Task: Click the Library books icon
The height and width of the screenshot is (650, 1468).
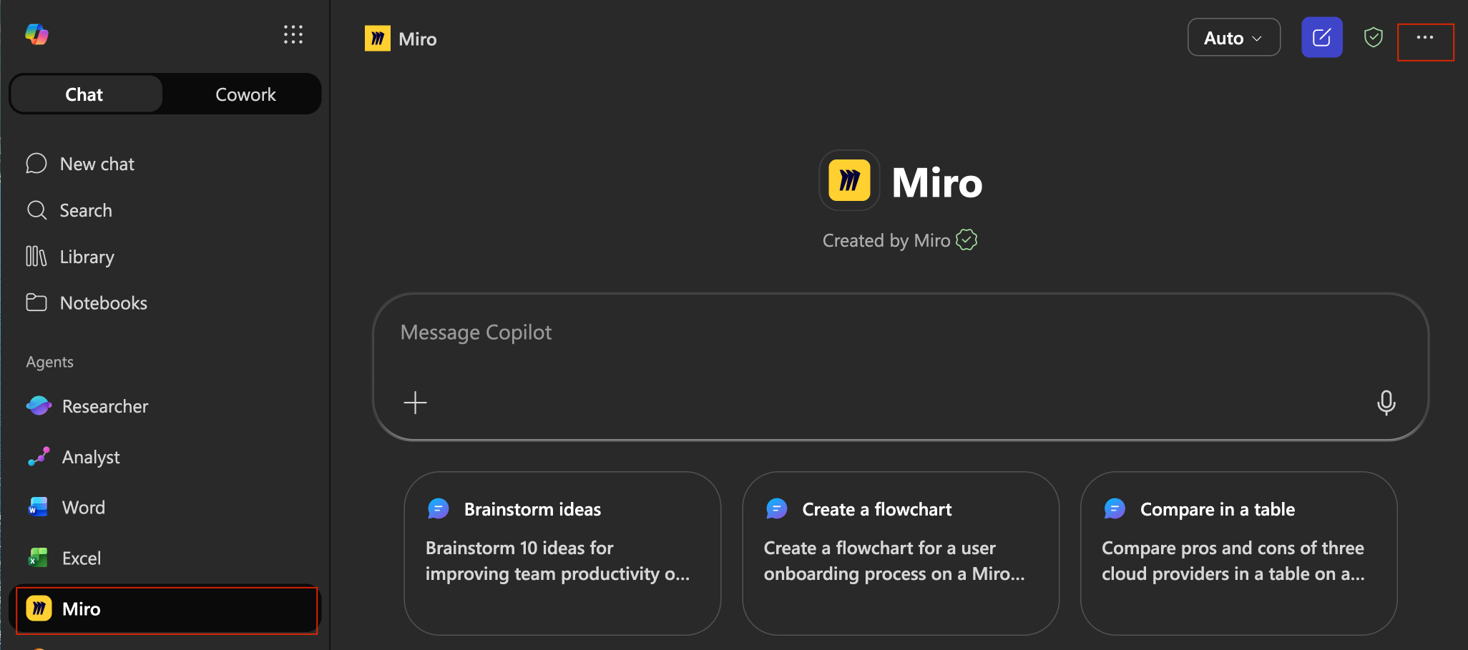Action: click(x=36, y=256)
